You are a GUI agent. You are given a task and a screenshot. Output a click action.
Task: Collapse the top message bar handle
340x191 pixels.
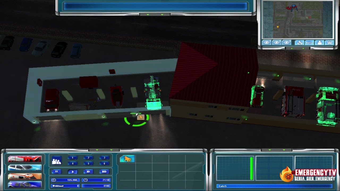pos(155,15)
